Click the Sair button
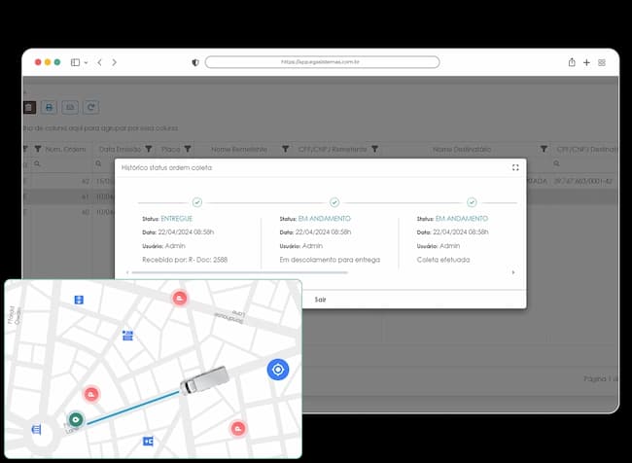Screen dimensions: 632x463 tap(320, 300)
